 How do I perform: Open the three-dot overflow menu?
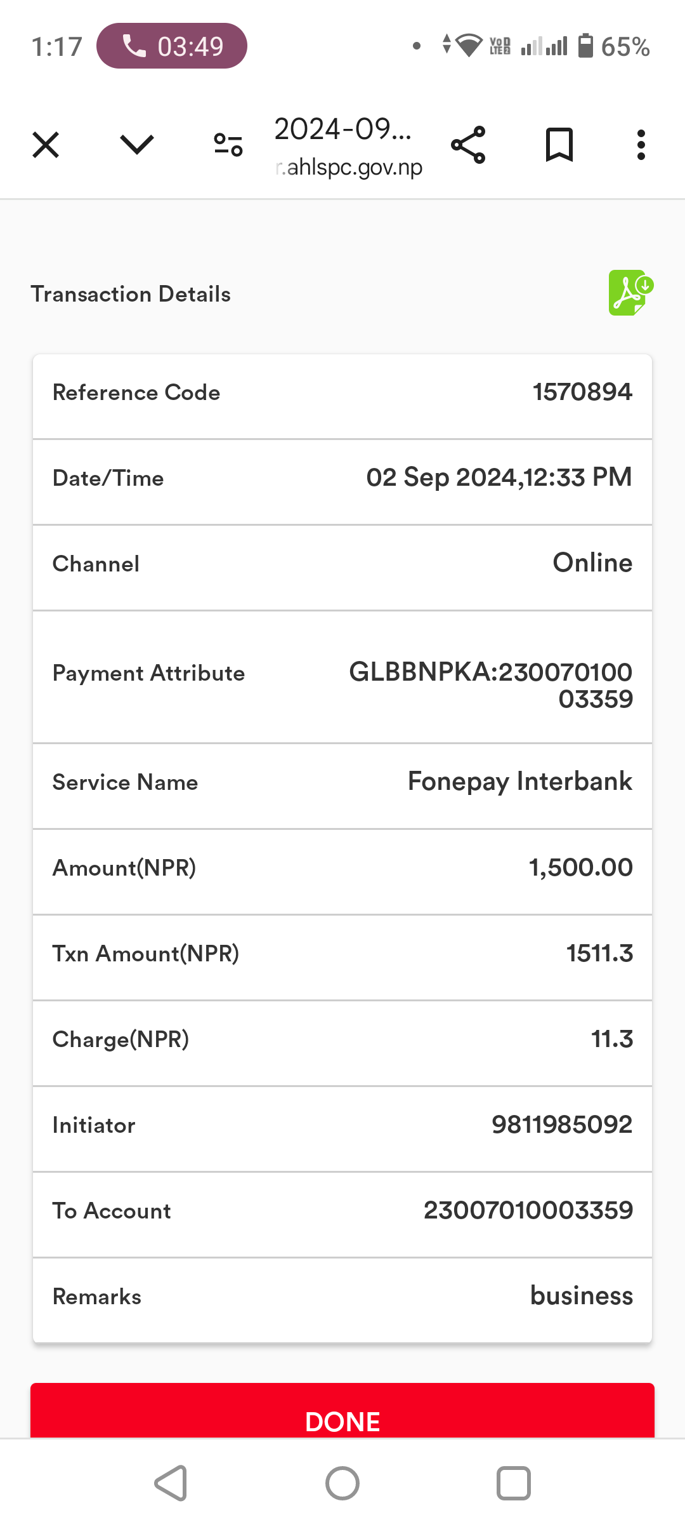point(641,145)
